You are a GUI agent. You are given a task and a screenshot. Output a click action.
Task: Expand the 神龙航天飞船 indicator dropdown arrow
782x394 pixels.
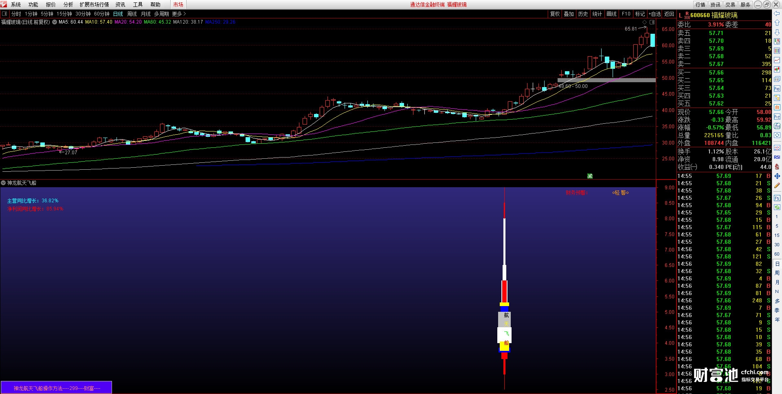(3, 183)
